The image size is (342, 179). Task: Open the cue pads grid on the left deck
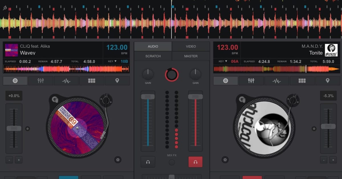point(91,81)
